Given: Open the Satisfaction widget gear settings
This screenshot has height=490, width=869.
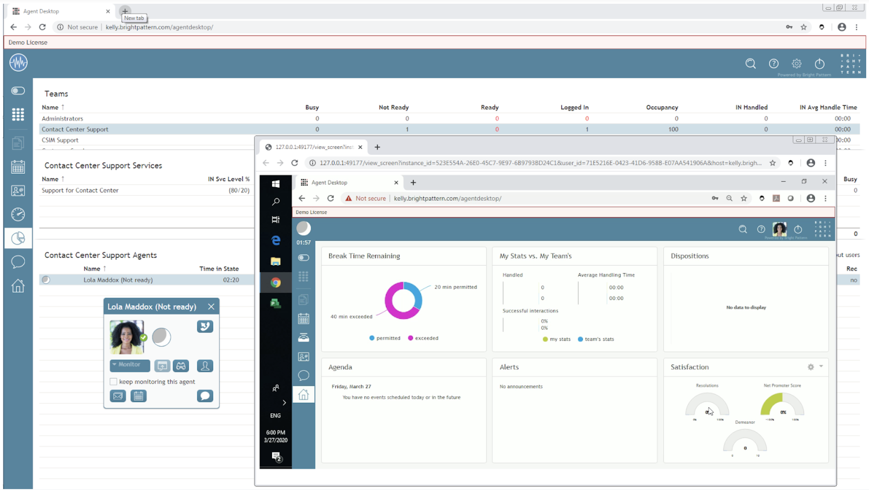Looking at the screenshot, I should pos(811,367).
